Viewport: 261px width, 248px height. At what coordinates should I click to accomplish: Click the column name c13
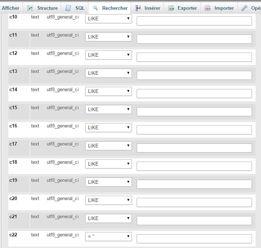[x=13, y=72]
